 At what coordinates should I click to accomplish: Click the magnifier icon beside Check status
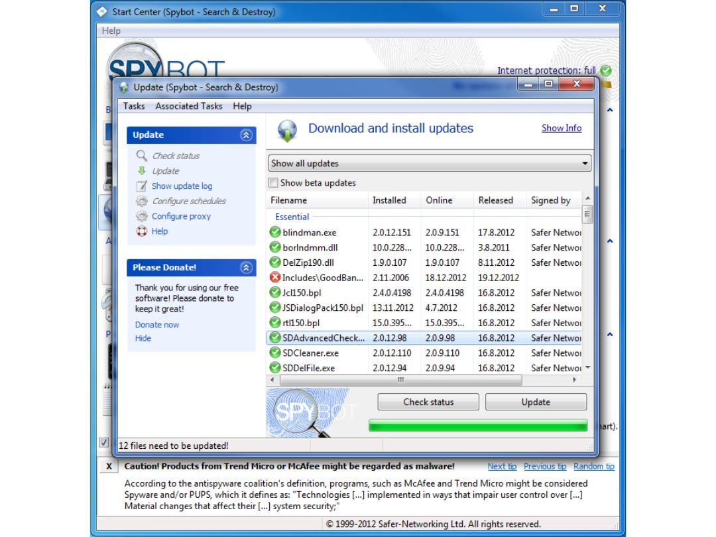point(142,156)
